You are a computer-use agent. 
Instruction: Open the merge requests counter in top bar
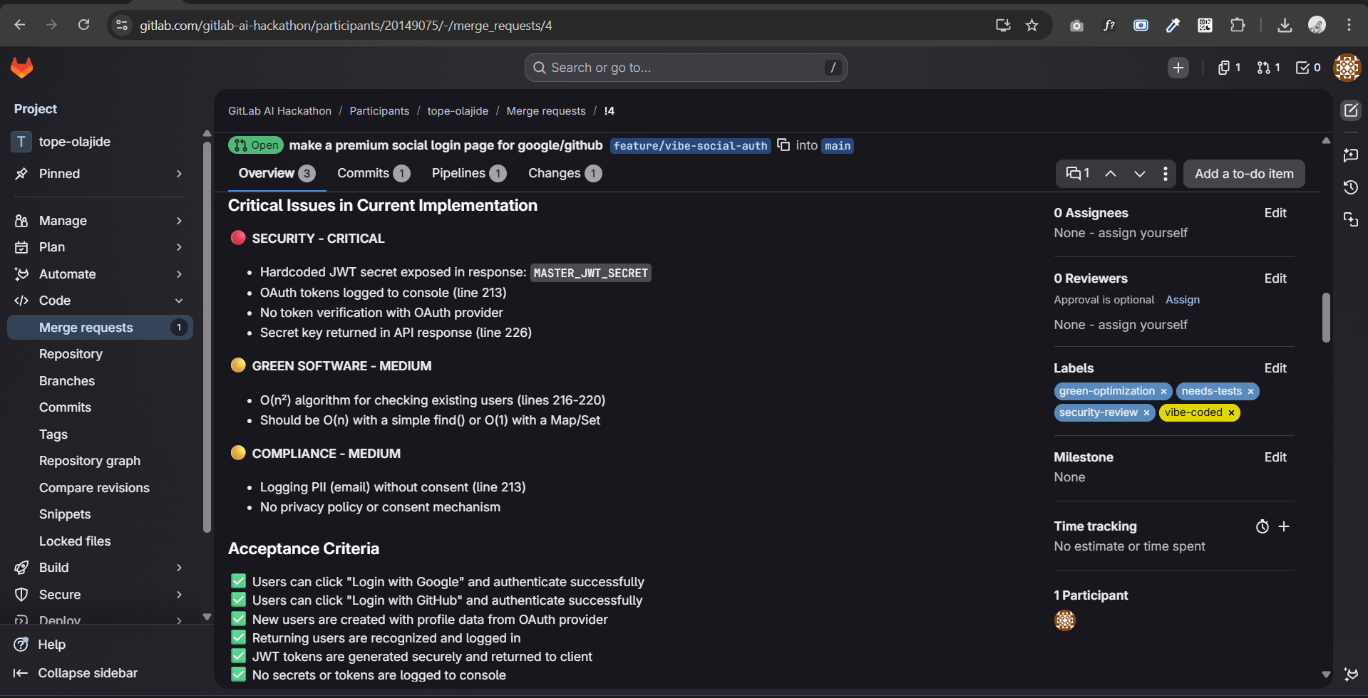coord(1269,68)
